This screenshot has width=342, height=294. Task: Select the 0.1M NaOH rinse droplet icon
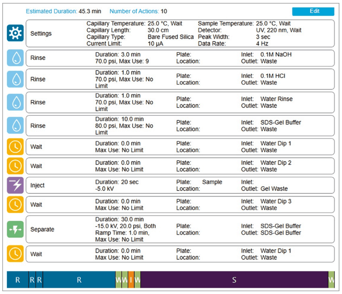click(x=15, y=58)
